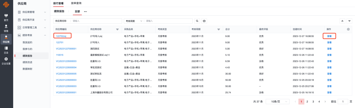Expand the 供应商管理 menu chevron
The image size is (355, 108).
tap(45, 12)
